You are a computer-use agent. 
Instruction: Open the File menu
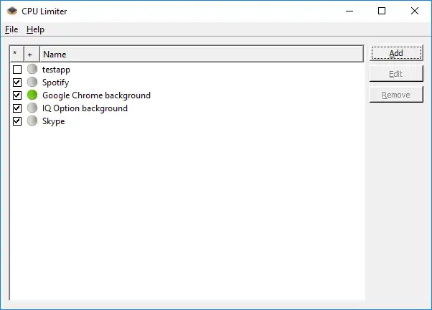11,29
